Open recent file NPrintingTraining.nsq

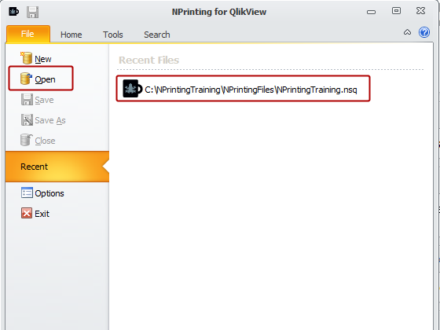point(243,88)
